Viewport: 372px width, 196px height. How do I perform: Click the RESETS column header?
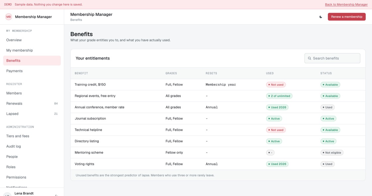coord(211,73)
